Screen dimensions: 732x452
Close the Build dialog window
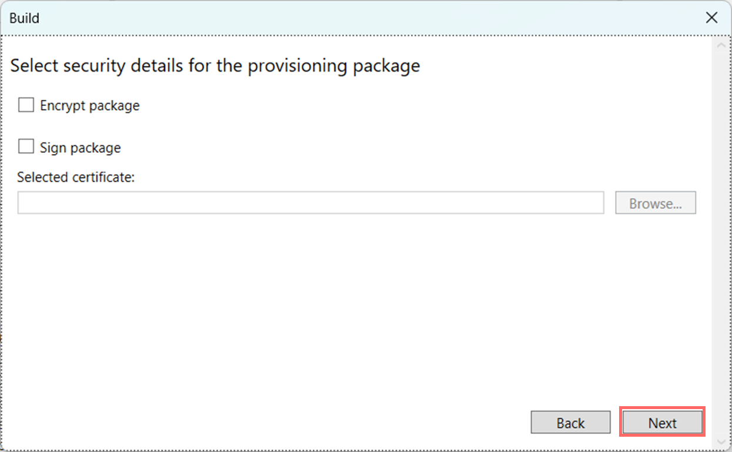point(711,18)
